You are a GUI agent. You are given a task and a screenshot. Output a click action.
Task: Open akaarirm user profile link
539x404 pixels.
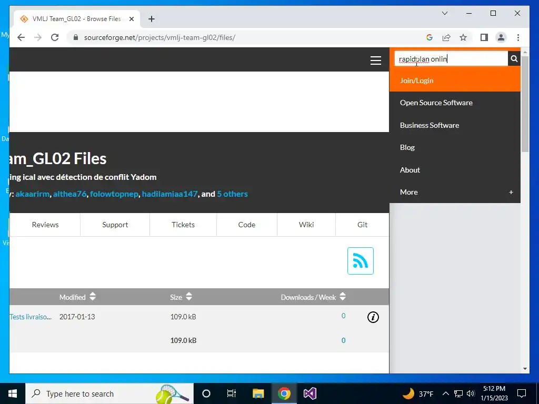coord(32,194)
